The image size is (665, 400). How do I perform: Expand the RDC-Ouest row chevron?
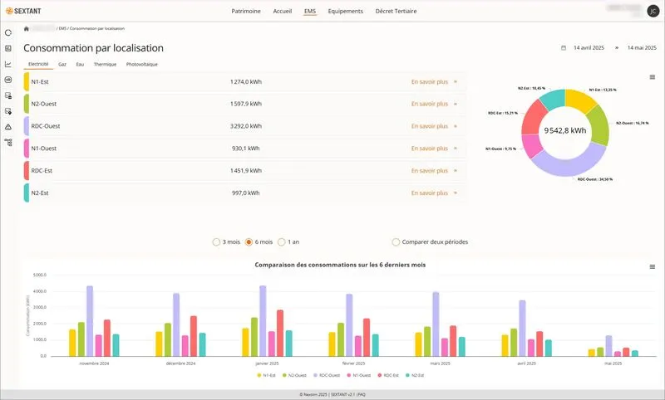(456, 126)
